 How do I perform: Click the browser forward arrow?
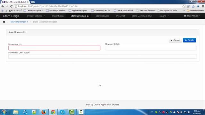point(7,6)
